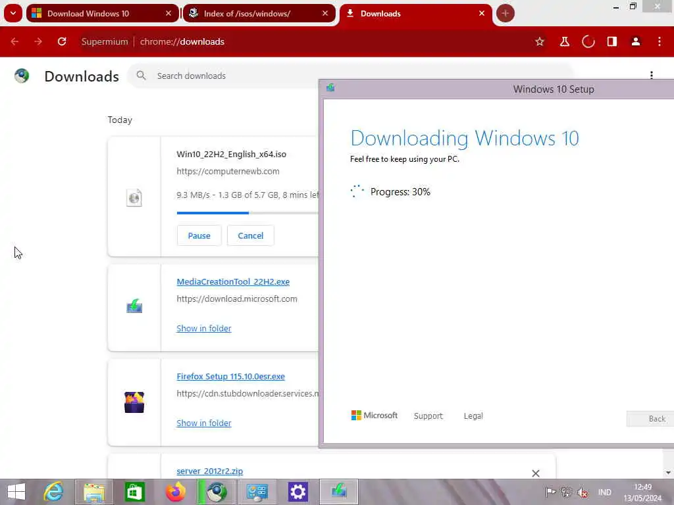Screen dimensions: 674x505
Task: Reload the downloads page
Action: click(x=62, y=41)
